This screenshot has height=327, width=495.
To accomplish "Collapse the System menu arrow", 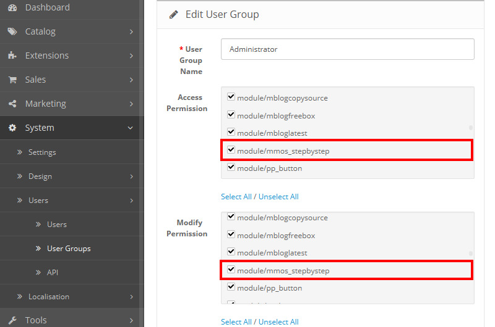I will pyautogui.click(x=131, y=128).
